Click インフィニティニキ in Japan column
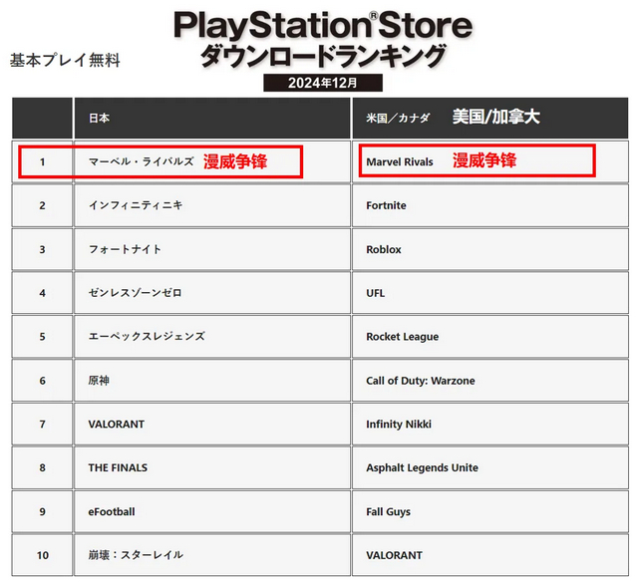This screenshot has width=638, height=582. coord(136,205)
